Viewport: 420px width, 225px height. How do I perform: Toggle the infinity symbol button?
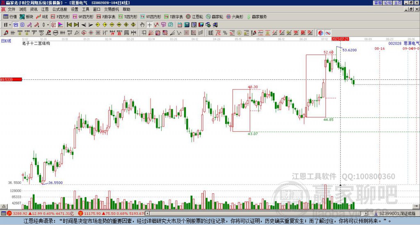[328, 33]
